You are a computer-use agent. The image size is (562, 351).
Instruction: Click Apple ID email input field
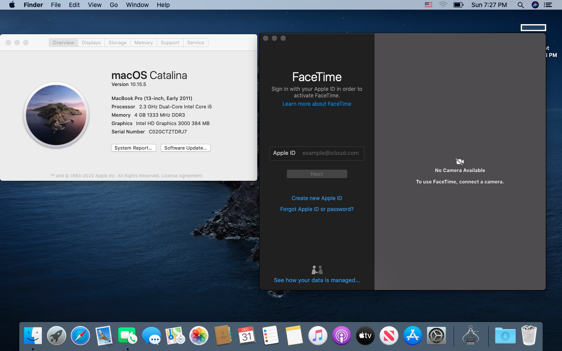click(317, 153)
